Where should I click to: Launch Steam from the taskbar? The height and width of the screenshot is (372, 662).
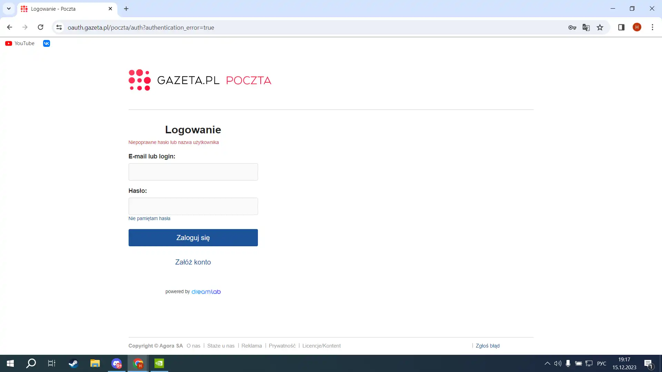coord(73,363)
